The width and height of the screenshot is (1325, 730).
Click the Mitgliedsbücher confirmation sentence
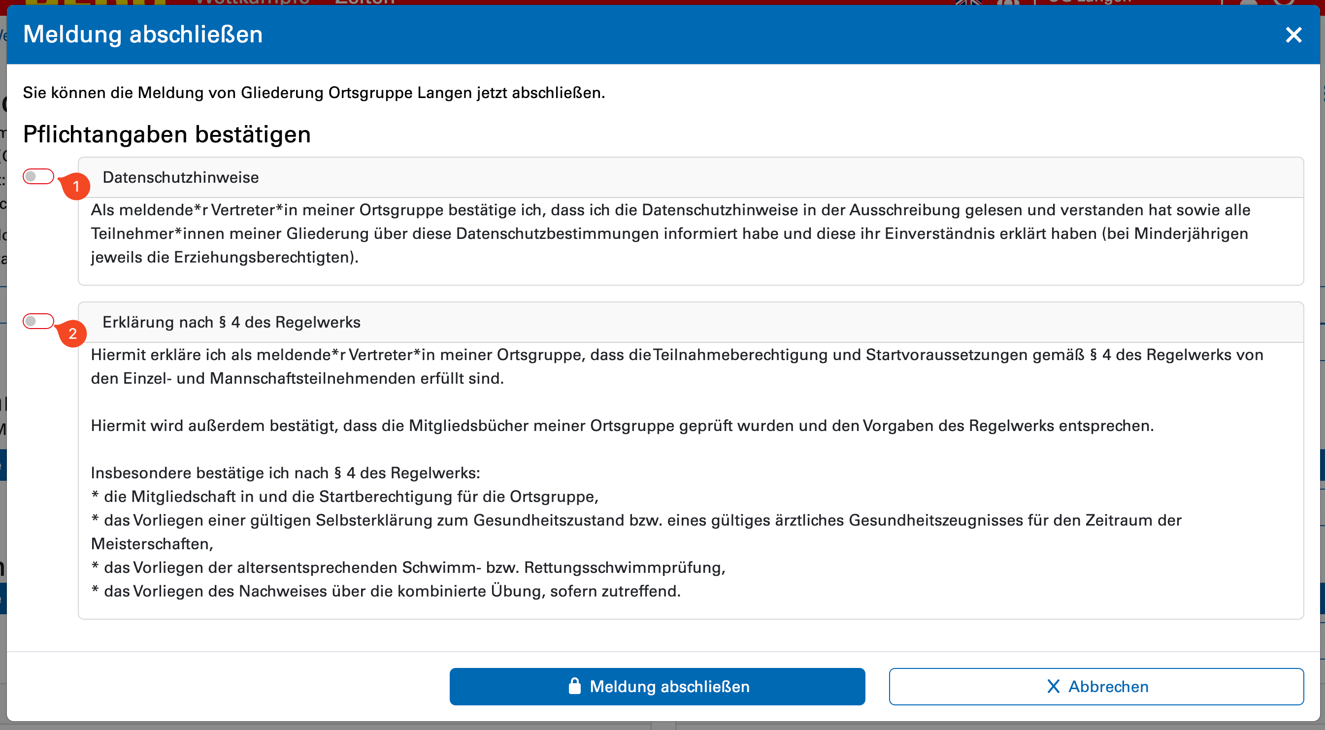click(622, 426)
